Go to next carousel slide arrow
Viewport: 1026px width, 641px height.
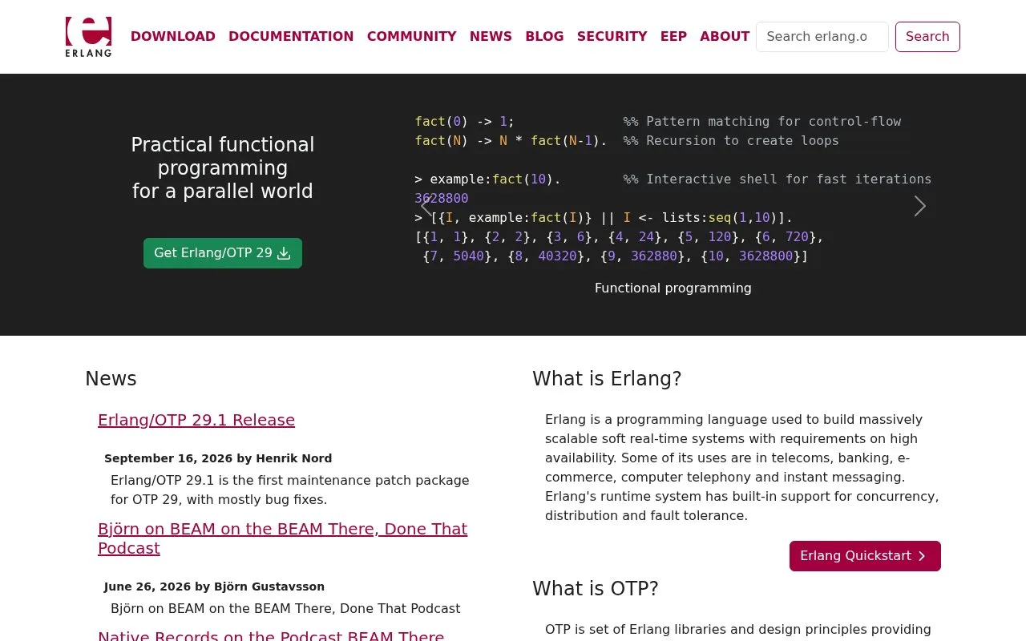pyautogui.click(x=920, y=206)
